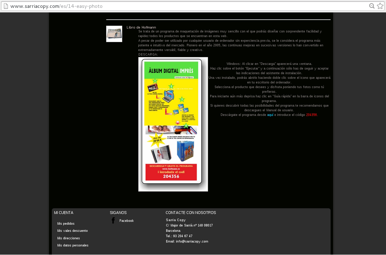This screenshot has width=386, height=255.
Task: Open 'Mis vales descuento' link
Action: (x=72, y=231)
